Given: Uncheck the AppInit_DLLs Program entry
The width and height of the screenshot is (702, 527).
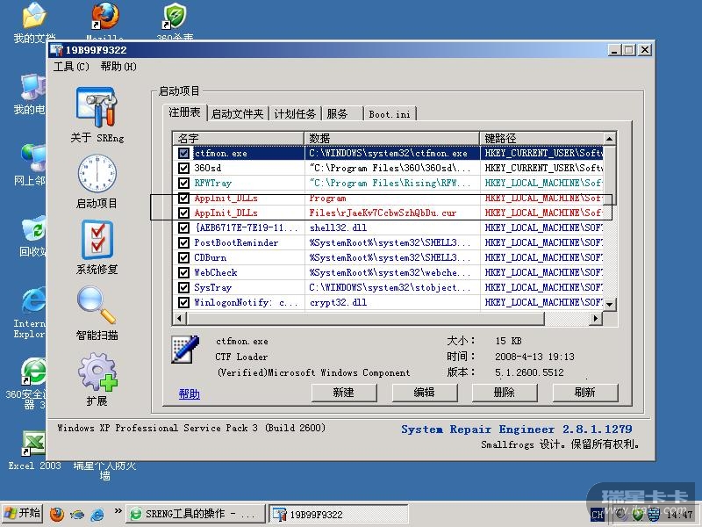Looking at the screenshot, I should click(183, 199).
